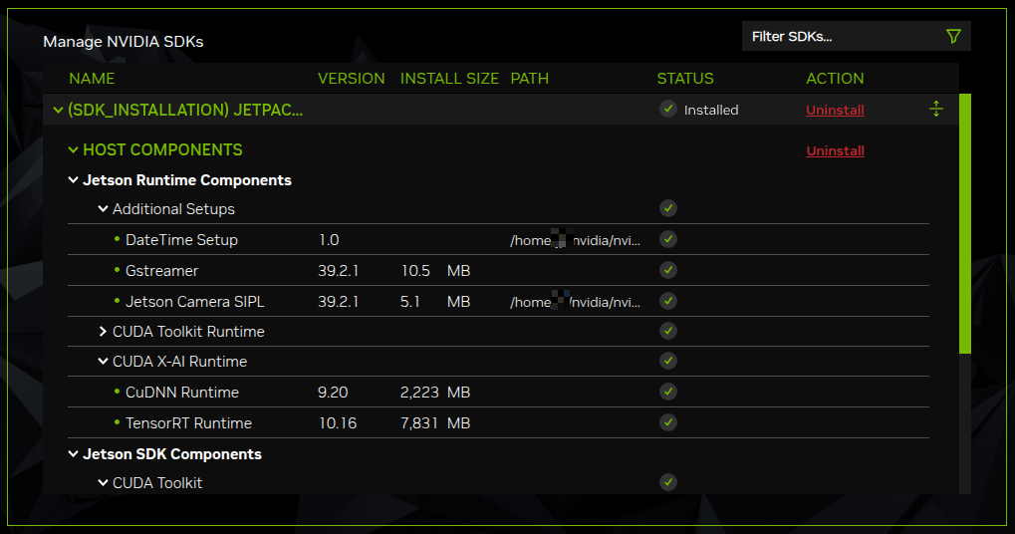Click the bottom CUDA Toolkit status check icon
Image resolution: width=1015 pixels, height=534 pixels.
668,482
